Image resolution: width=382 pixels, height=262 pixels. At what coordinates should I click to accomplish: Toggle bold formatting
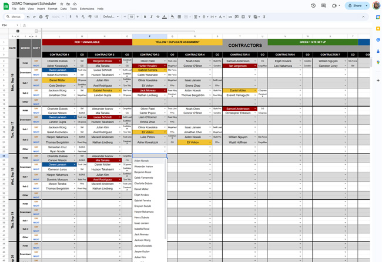point(145,17)
